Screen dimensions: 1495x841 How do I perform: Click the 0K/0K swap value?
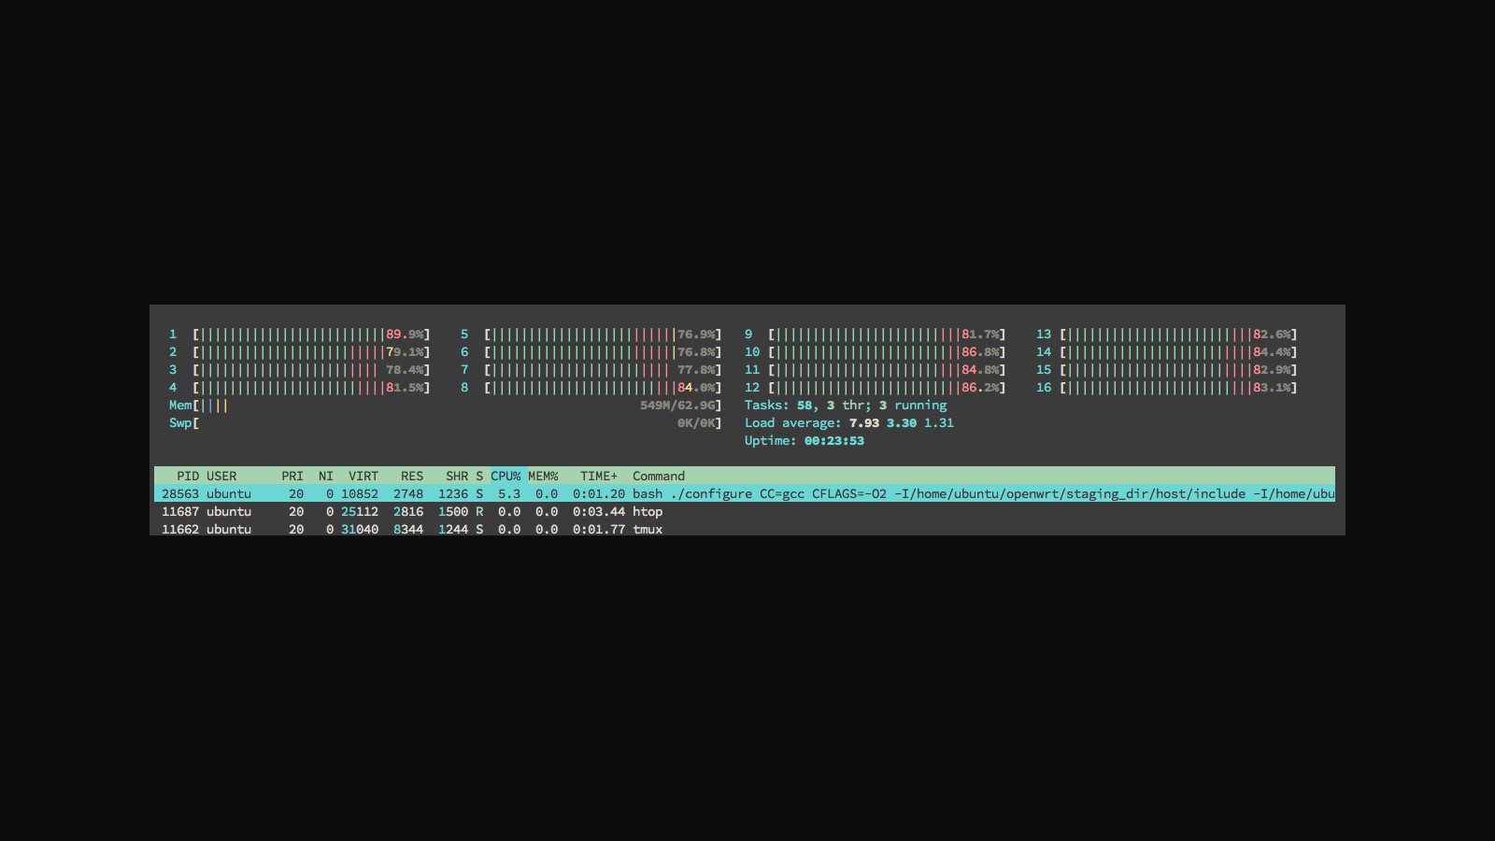pyautogui.click(x=696, y=422)
